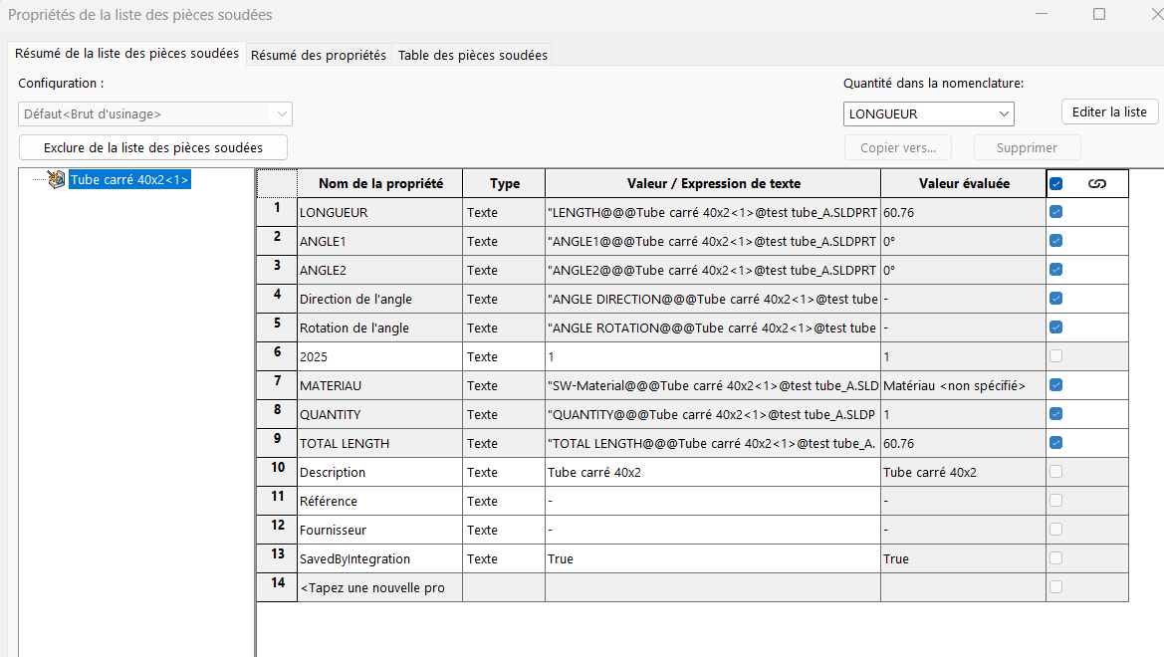Select the TOTAL LENGTH property name cell

[x=379, y=443]
